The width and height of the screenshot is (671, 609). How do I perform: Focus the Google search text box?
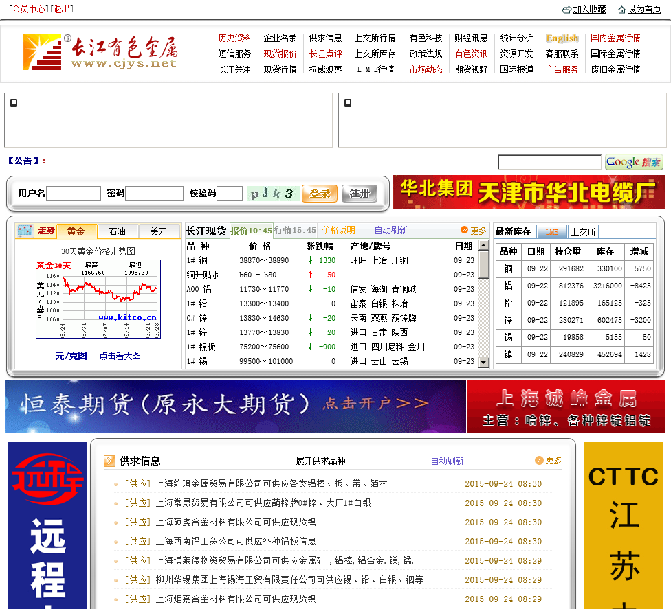point(549,162)
